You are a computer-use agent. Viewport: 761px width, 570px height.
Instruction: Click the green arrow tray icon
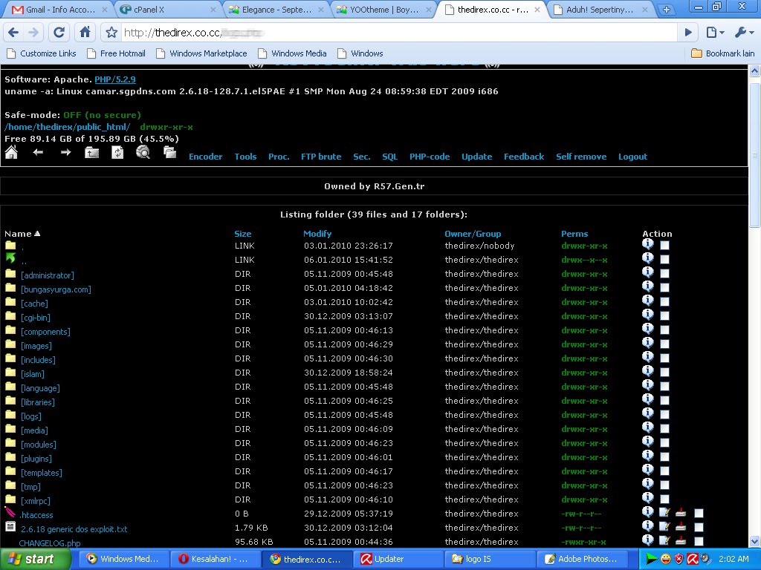coord(651,559)
